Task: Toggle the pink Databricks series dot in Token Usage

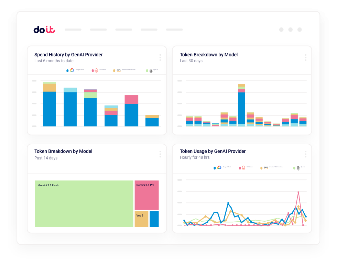Action: (x=239, y=168)
